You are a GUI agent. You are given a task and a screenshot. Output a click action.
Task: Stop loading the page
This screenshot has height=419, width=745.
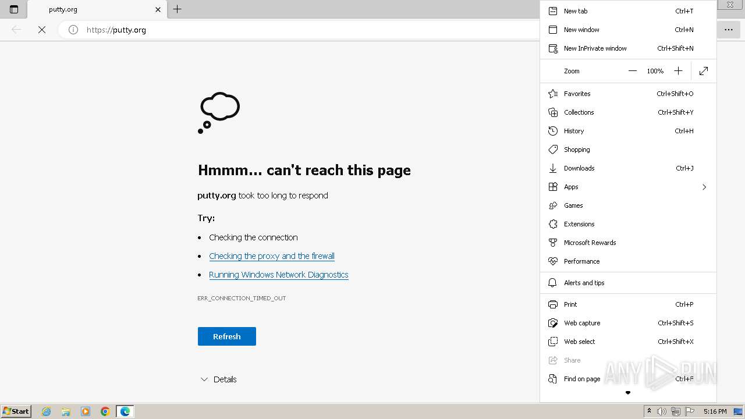[x=42, y=30]
